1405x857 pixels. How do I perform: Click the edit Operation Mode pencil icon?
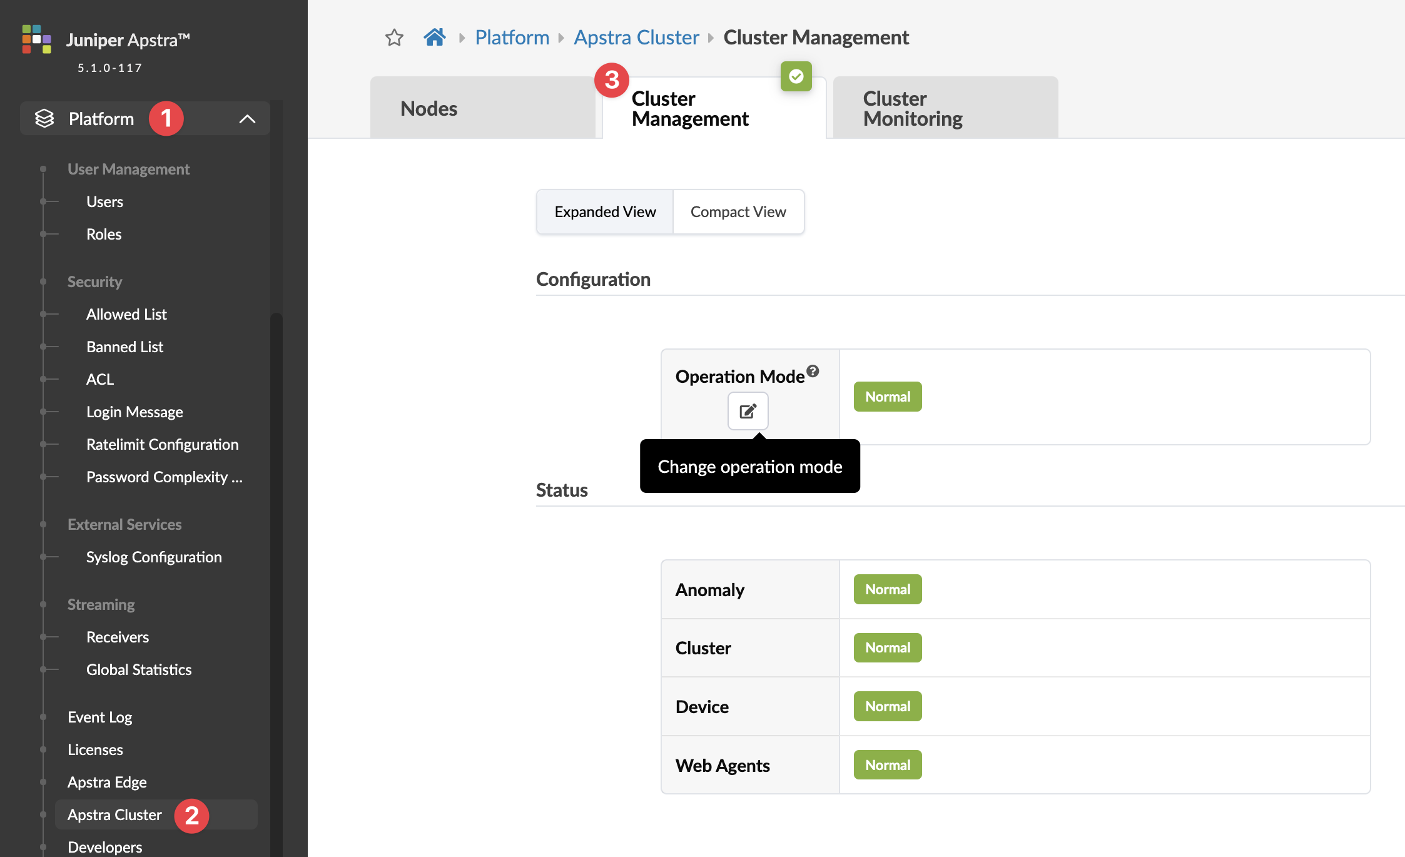(x=748, y=411)
